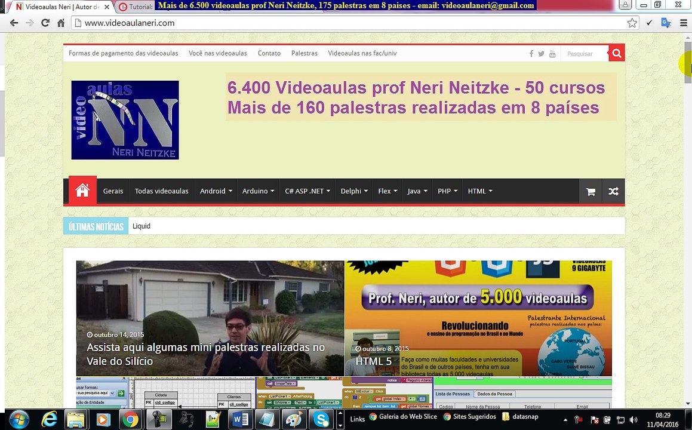Expand the Android menu dropdown

pyautogui.click(x=216, y=191)
